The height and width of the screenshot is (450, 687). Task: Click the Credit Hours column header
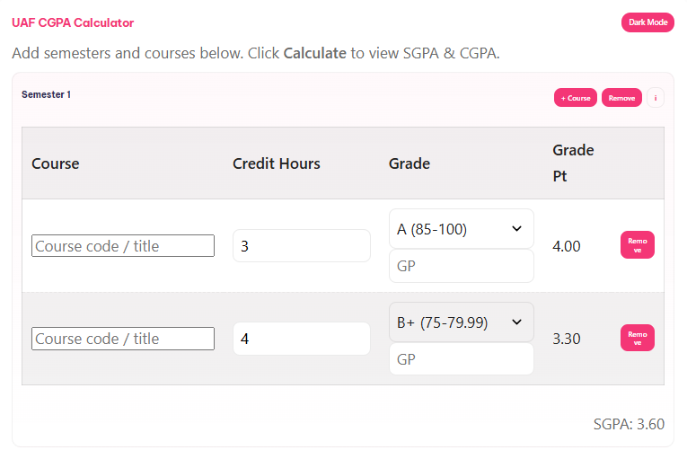pyautogui.click(x=277, y=163)
